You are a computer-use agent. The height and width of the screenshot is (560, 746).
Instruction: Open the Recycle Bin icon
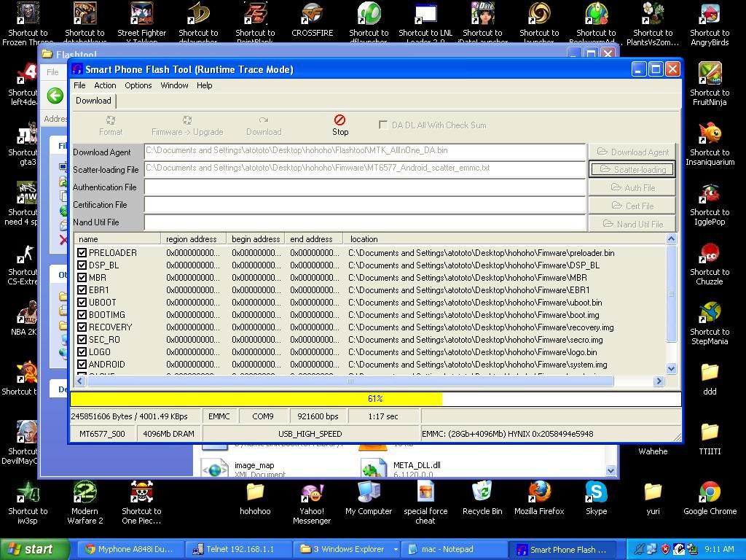pos(482,493)
